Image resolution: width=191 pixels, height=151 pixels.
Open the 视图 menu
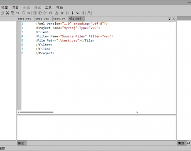coord(5,7)
